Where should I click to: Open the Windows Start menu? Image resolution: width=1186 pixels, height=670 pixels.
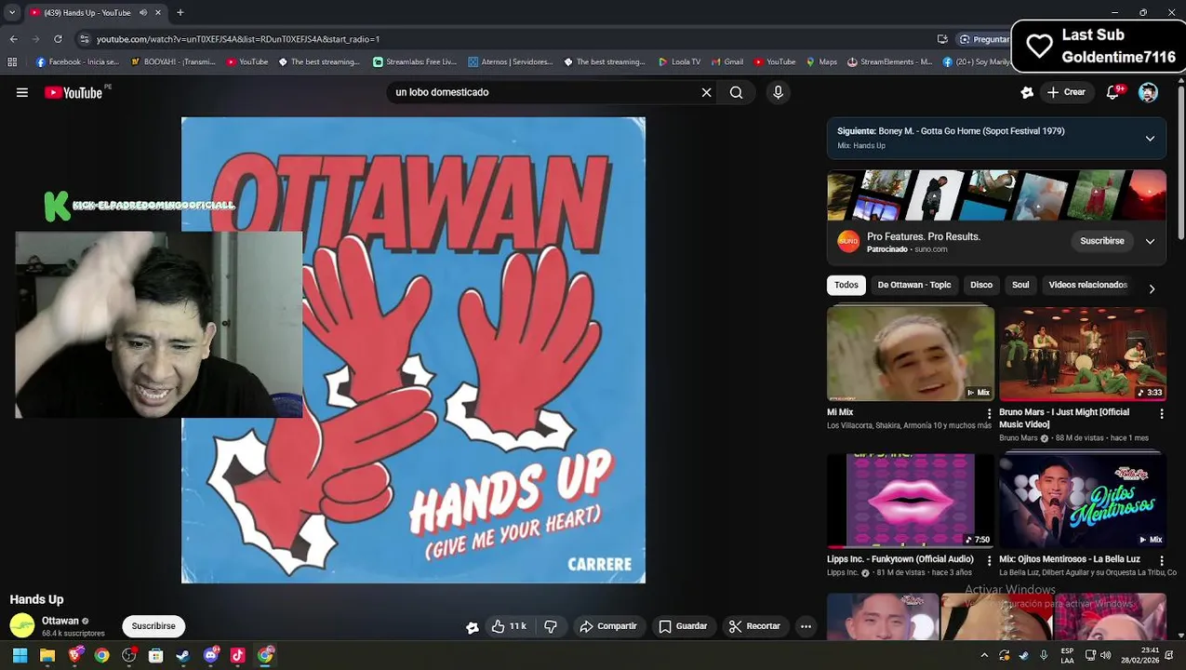click(x=20, y=655)
